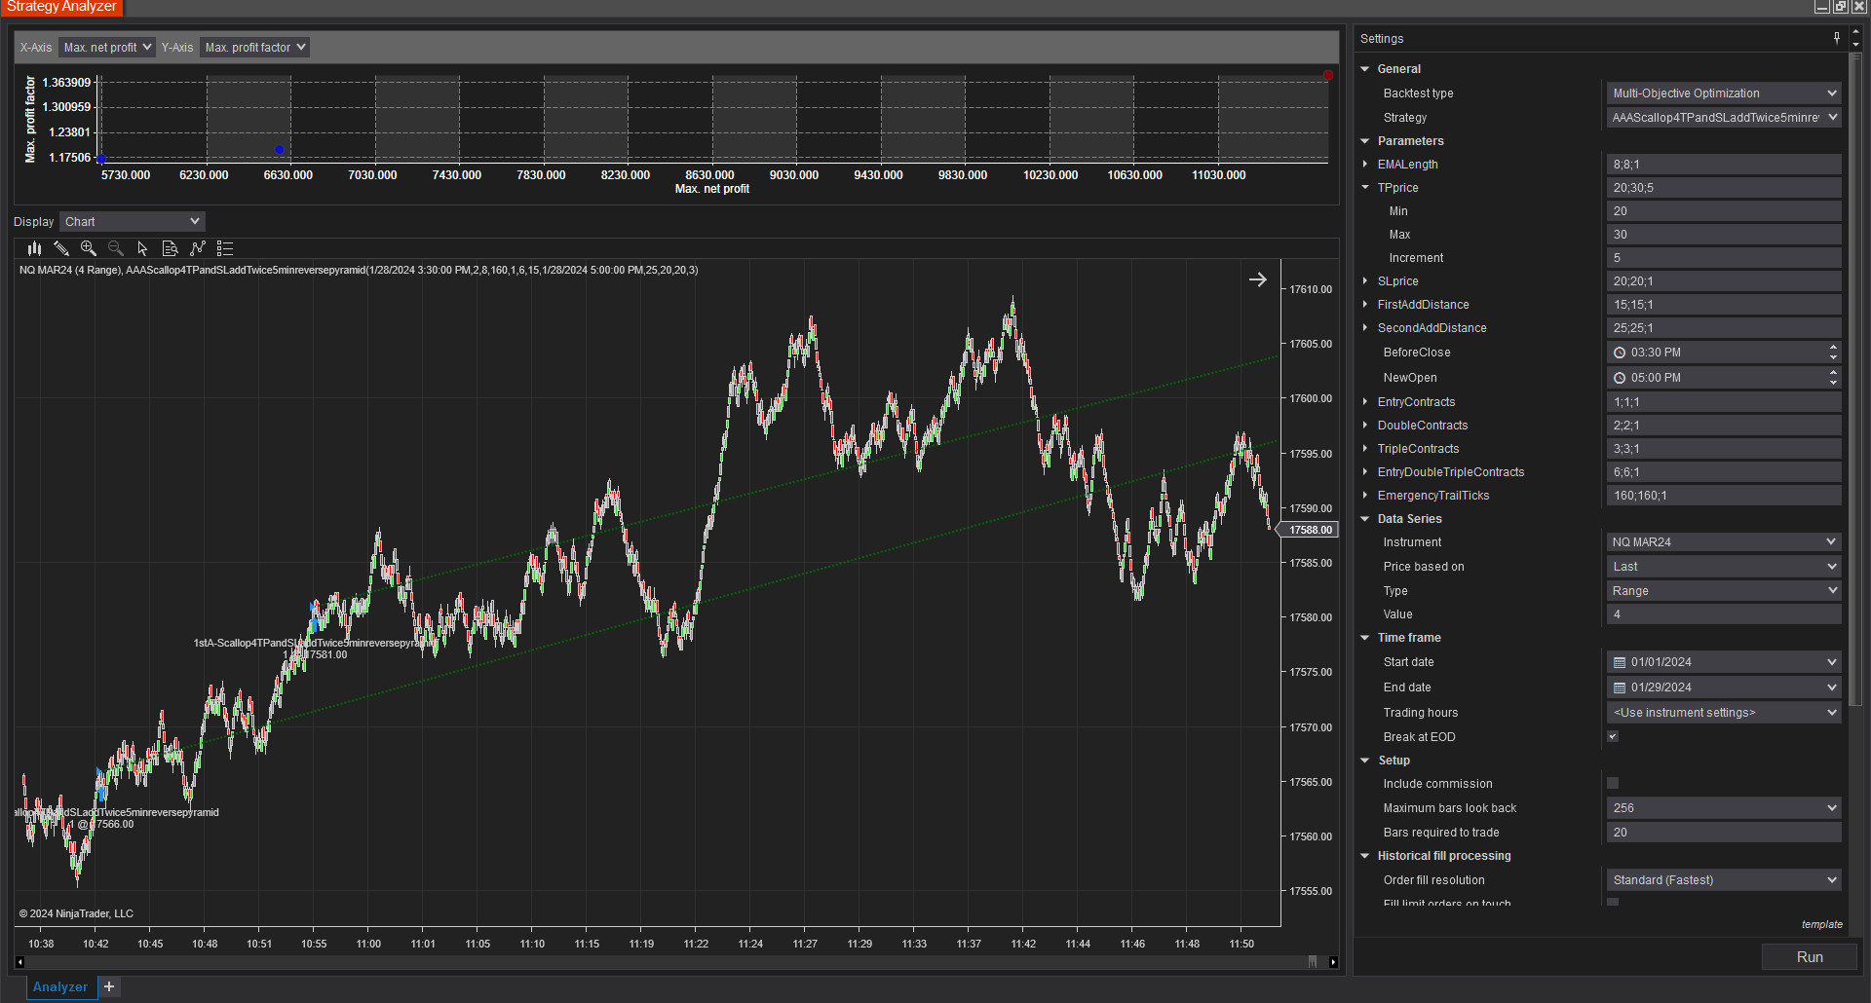Screen dimensions: 1871x1003
Task: Click the Run button
Action: (x=1809, y=957)
